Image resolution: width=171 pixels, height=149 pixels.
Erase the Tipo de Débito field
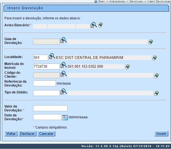click(x=157, y=93)
